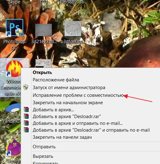Select Запуск от имени администратора

69,88
